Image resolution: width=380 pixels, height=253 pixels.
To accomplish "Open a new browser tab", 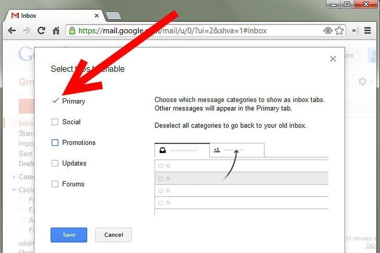I will tap(113, 16).
